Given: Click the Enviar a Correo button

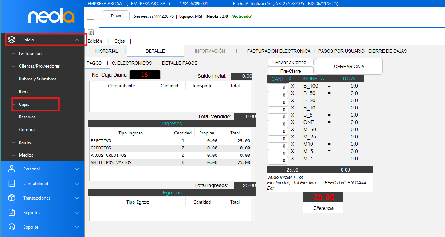Looking at the screenshot, I should [290, 62].
